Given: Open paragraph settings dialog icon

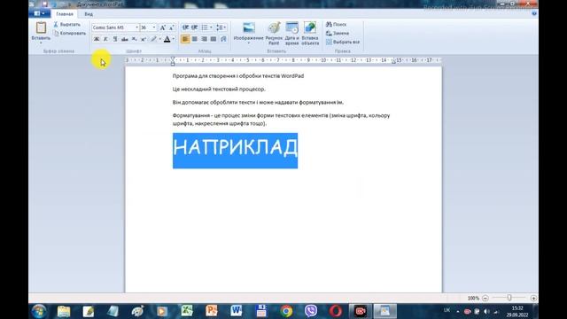Looking at the screenshot, I should pos(223,39).
